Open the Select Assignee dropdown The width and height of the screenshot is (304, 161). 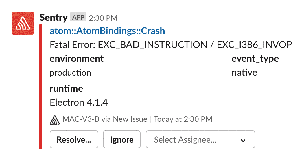tap(200, 140)
